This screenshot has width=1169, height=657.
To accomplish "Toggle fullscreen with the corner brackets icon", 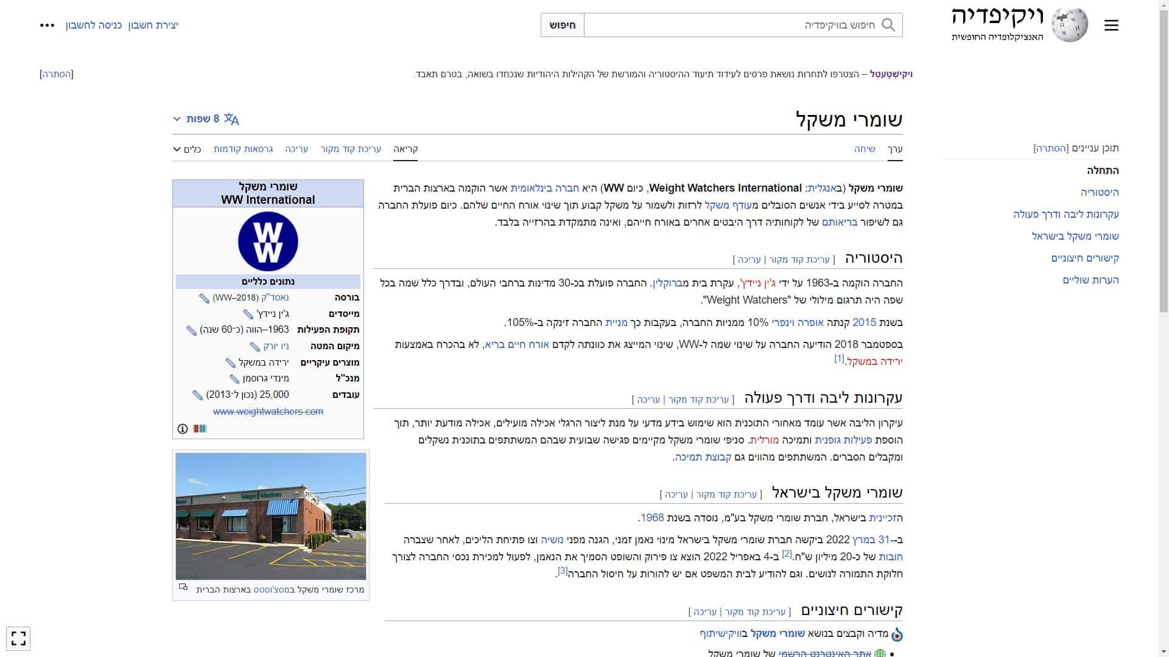I will 18,638.
